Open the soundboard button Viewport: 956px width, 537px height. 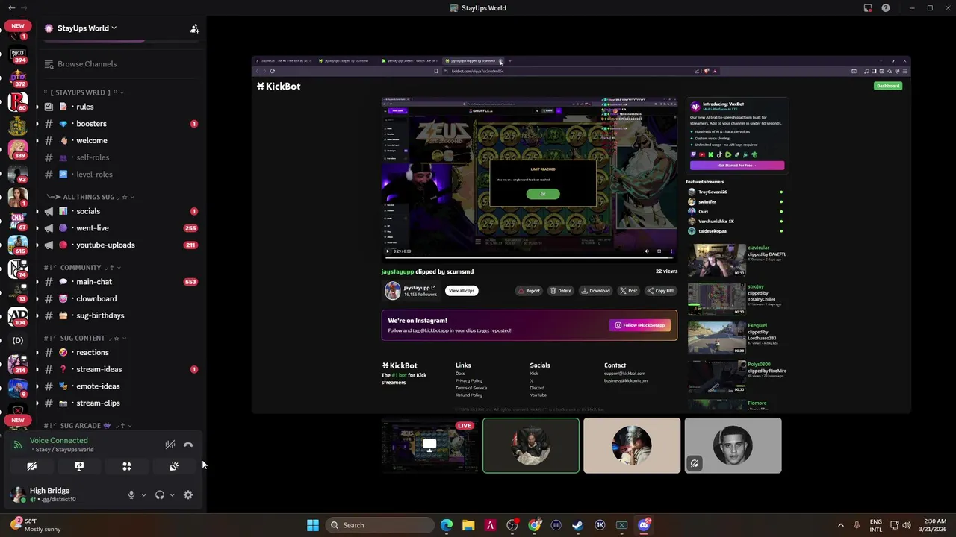(174, 466)
